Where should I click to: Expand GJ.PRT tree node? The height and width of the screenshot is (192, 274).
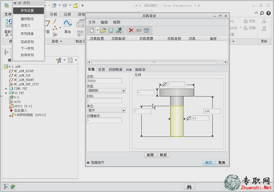(6, 93)
